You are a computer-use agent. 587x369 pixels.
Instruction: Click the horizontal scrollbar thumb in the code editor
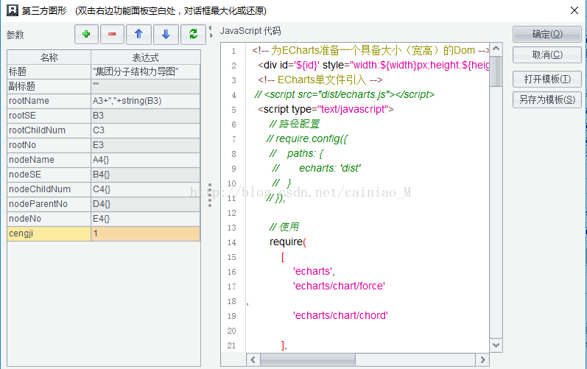click(x=308, y=360)
